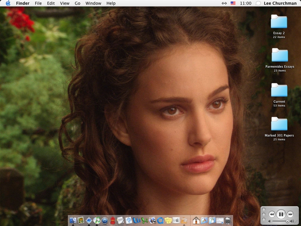Open the Go menu

[x=78, y=3]
